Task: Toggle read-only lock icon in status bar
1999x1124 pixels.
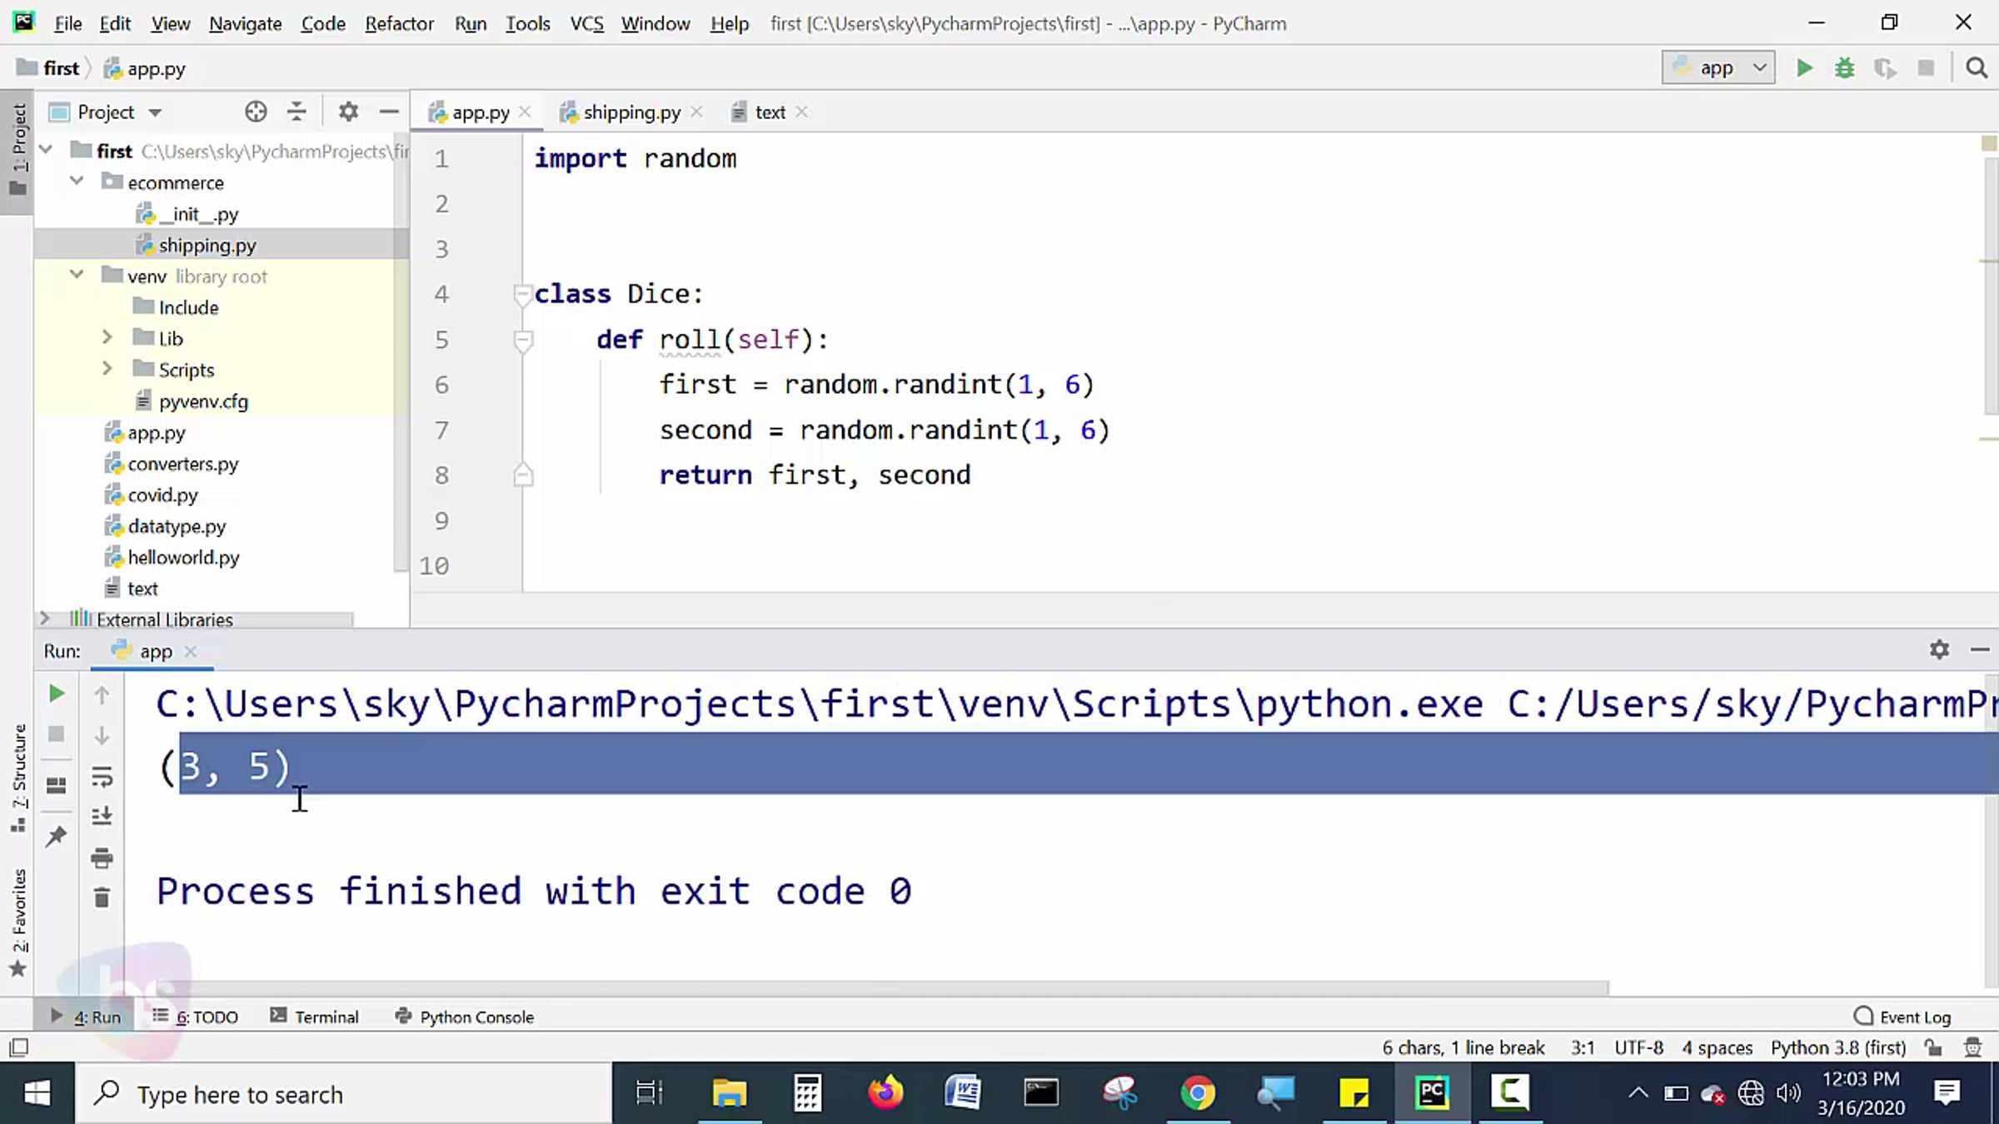Action: click(1933, 1047)
